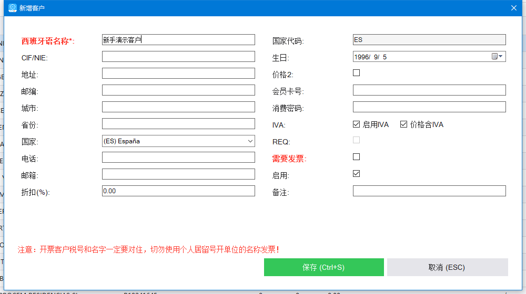Click the 备注 remarks field
Image resolution: width=526 pixels, height=294 pixels.
click(429, 191)
